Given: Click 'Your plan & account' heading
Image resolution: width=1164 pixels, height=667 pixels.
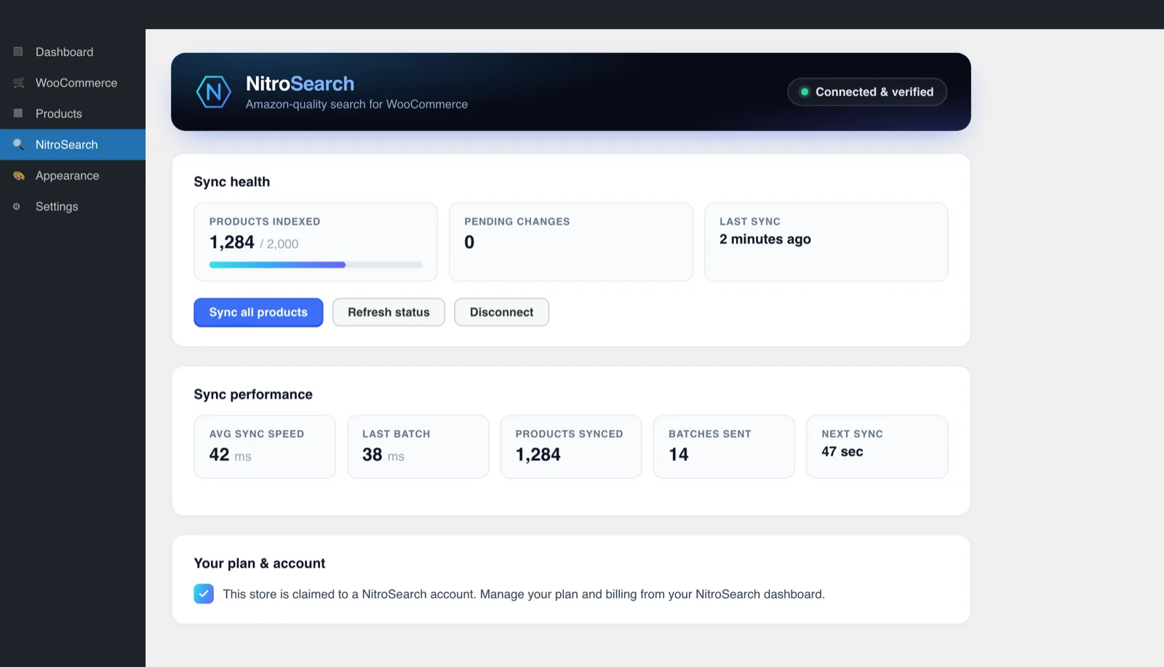Looking at the screenshot, I should (260, 563).
